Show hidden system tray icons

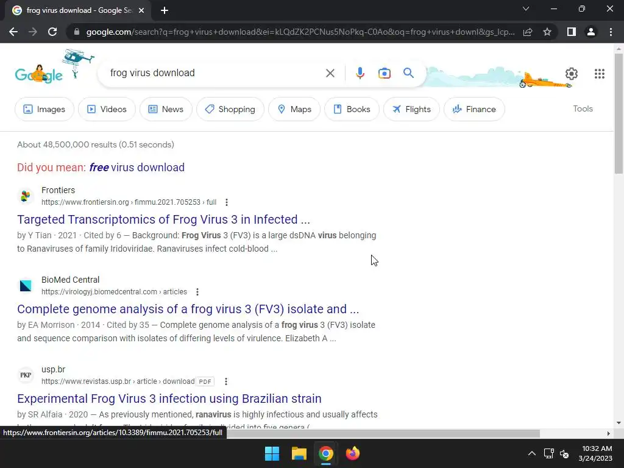[531, 453]
